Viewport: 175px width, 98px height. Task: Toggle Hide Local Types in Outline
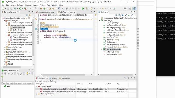coord(132,15)
